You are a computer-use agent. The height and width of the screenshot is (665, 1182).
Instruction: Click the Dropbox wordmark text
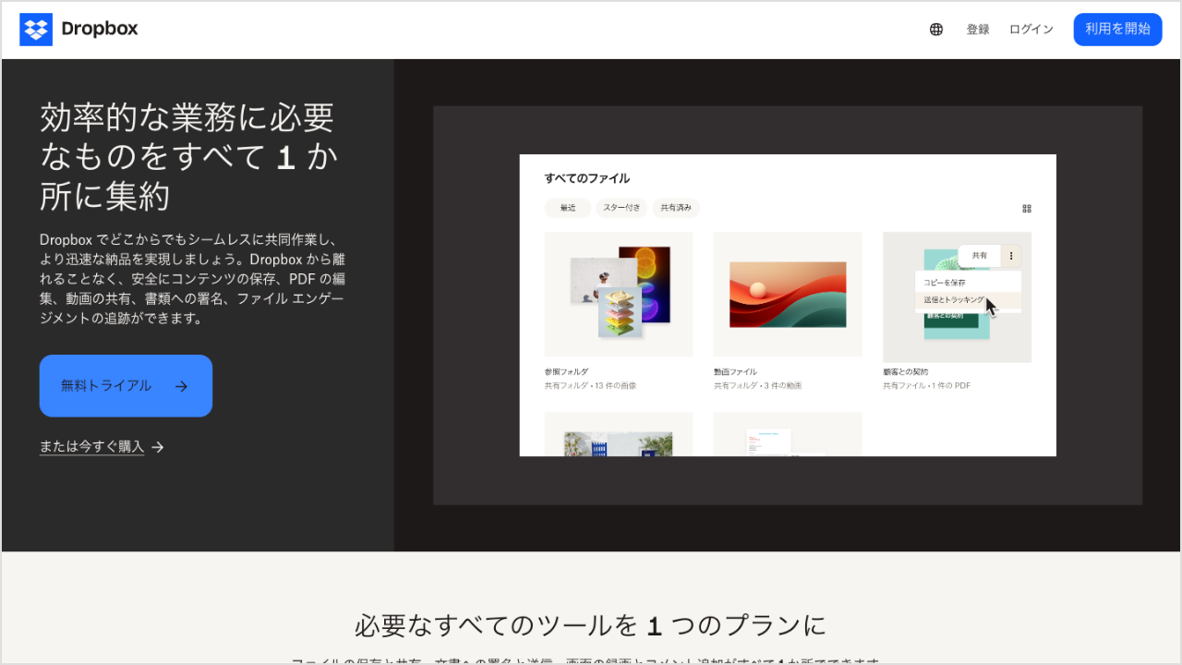99,29
